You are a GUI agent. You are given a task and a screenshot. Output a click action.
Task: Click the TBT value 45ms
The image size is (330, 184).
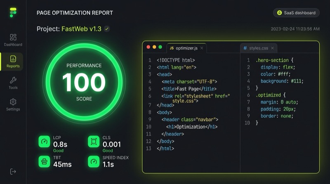click(62, 165)
